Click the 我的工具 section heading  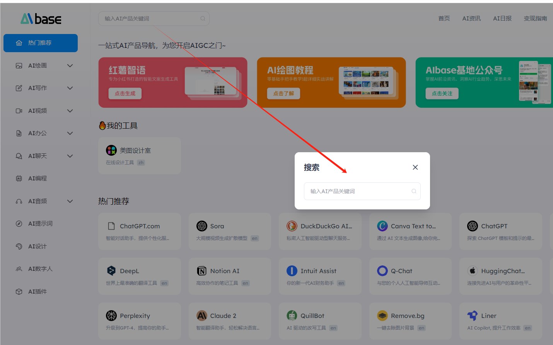118,126
